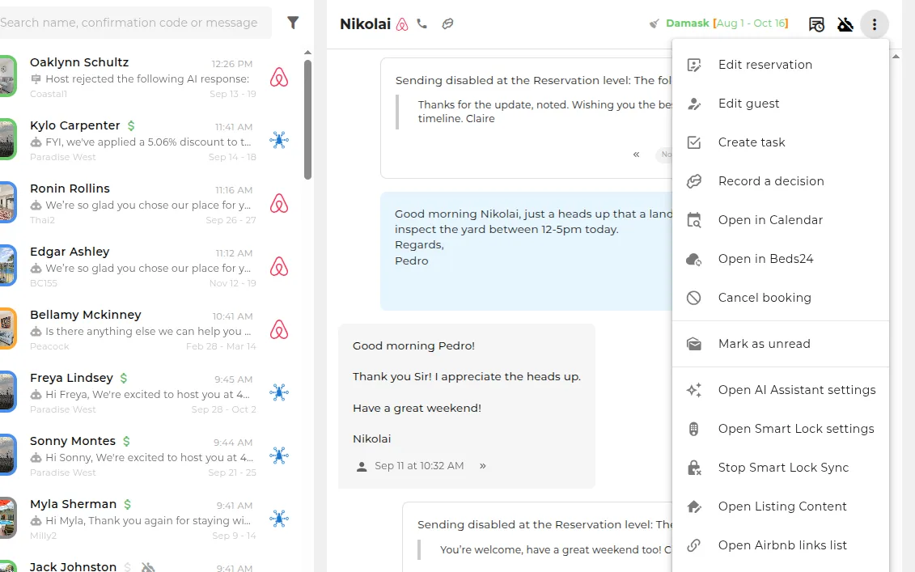Open AI Assistant settings from menu
915x572 pixels.
pos(780,390)
